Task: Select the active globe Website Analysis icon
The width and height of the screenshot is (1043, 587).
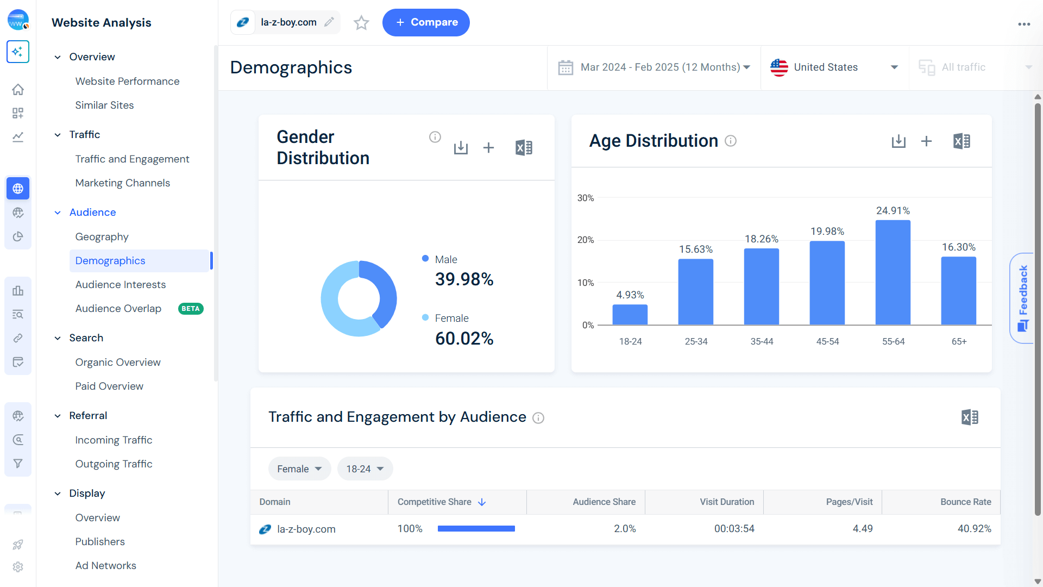Action: pos(18,189)
